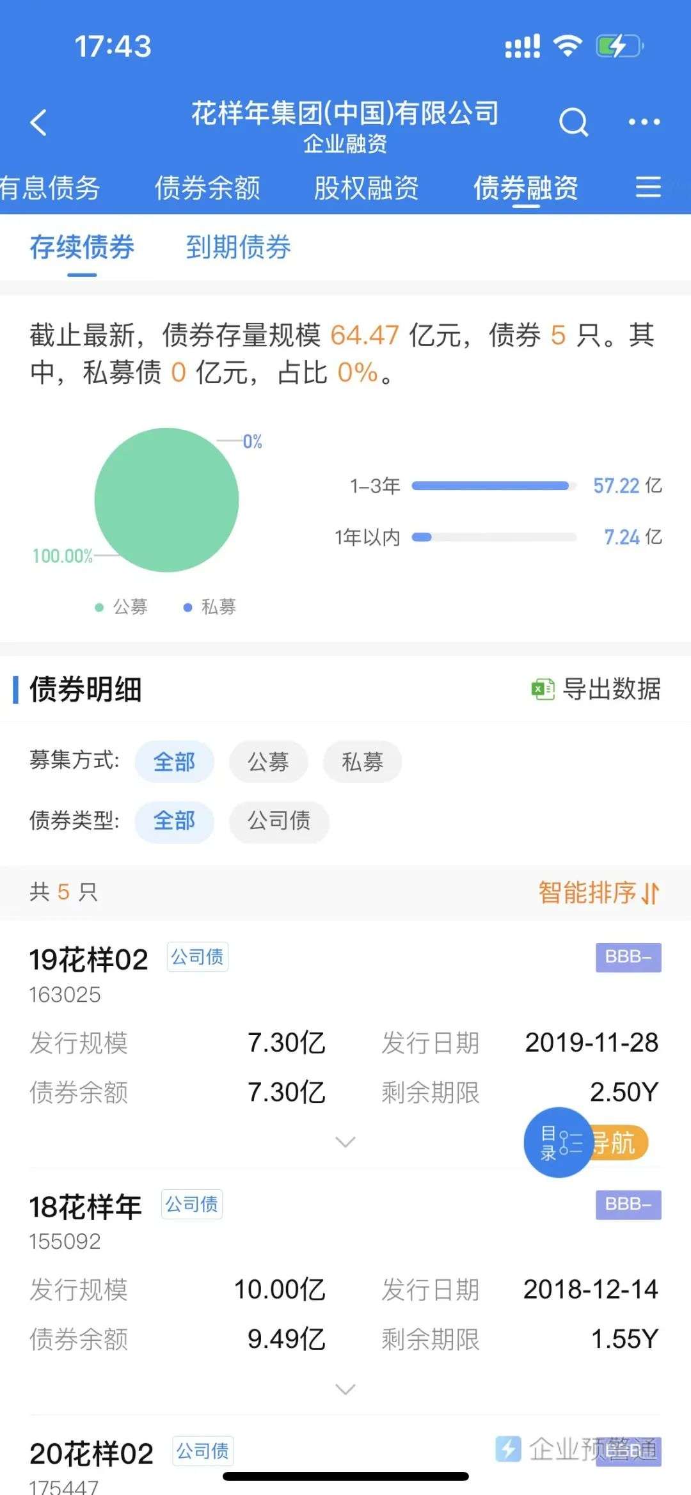Viewport: 691px width, 1495px height.
Task: Filter 募集方式 by 公募
Action: (268, 762)
